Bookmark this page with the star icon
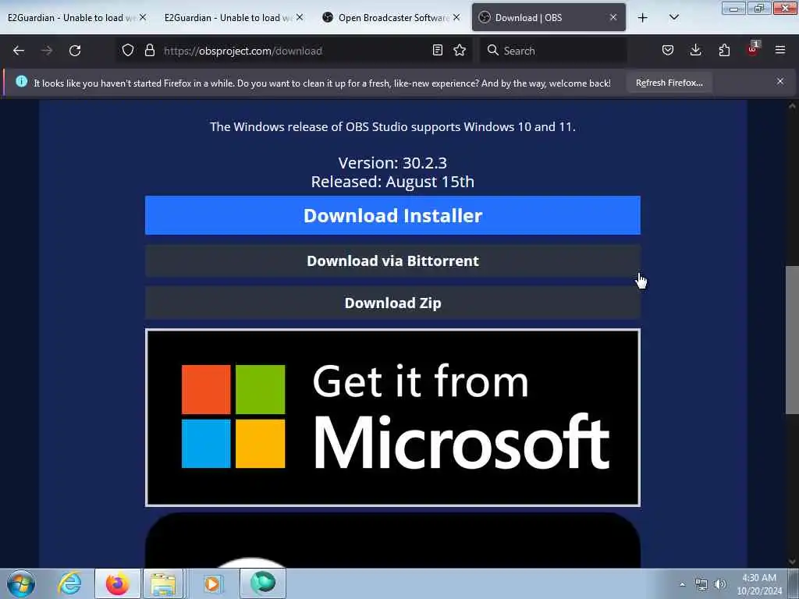This screenshot has height=599, width=799. (x=460, y=51)
